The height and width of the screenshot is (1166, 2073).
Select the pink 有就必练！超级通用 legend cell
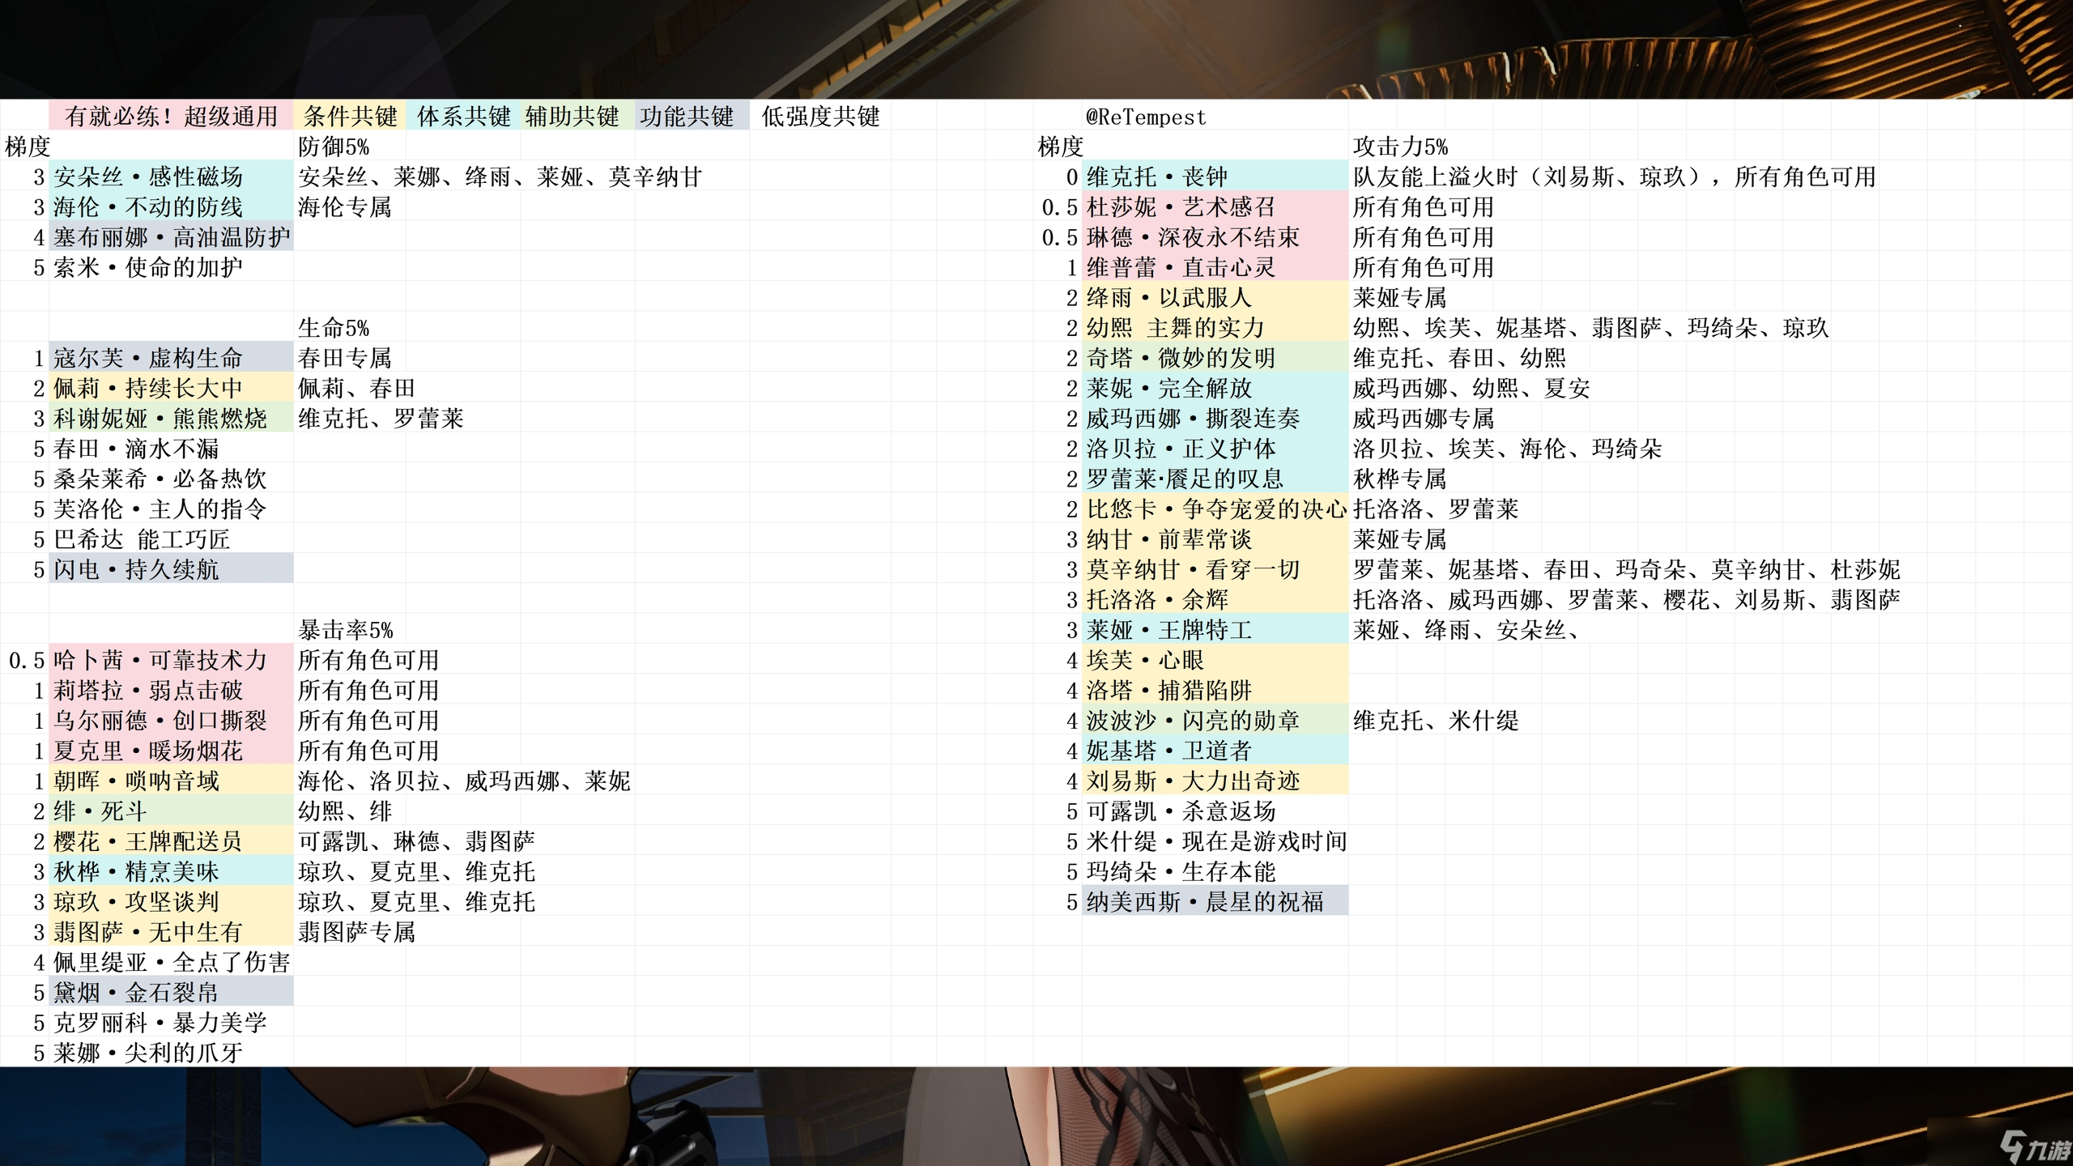pos(171,117)
